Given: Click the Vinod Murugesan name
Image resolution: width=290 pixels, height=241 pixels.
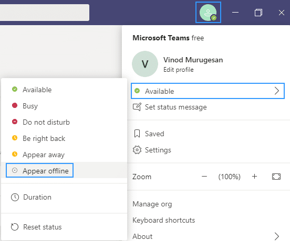Looking at the screenshot, I should tap(193, 60).
